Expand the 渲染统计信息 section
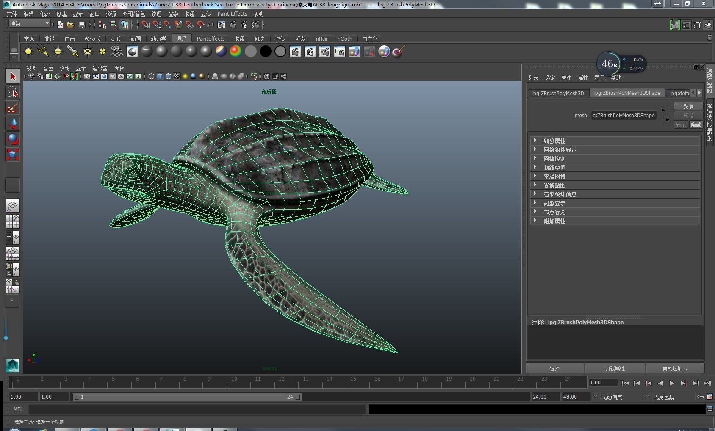Viewport: 715px width, 431px height. [615, 194]
